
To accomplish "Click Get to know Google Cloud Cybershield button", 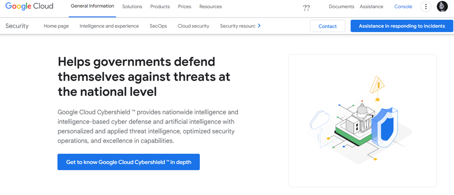I will [x=128, y=162].
